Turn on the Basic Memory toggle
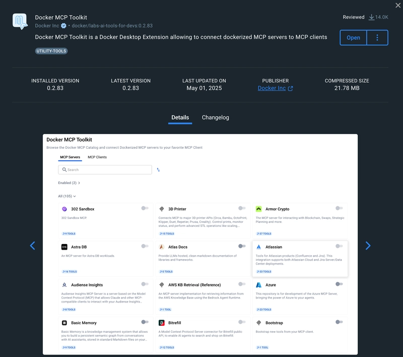 (145, 322)
